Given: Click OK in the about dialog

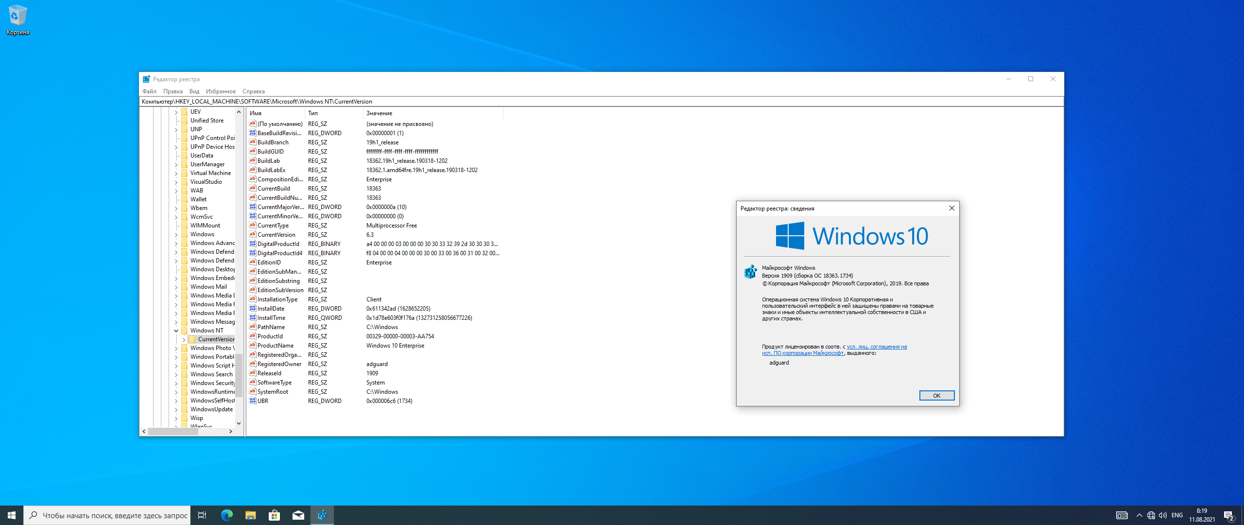Looking at the screenshot, I should [936, 396].
